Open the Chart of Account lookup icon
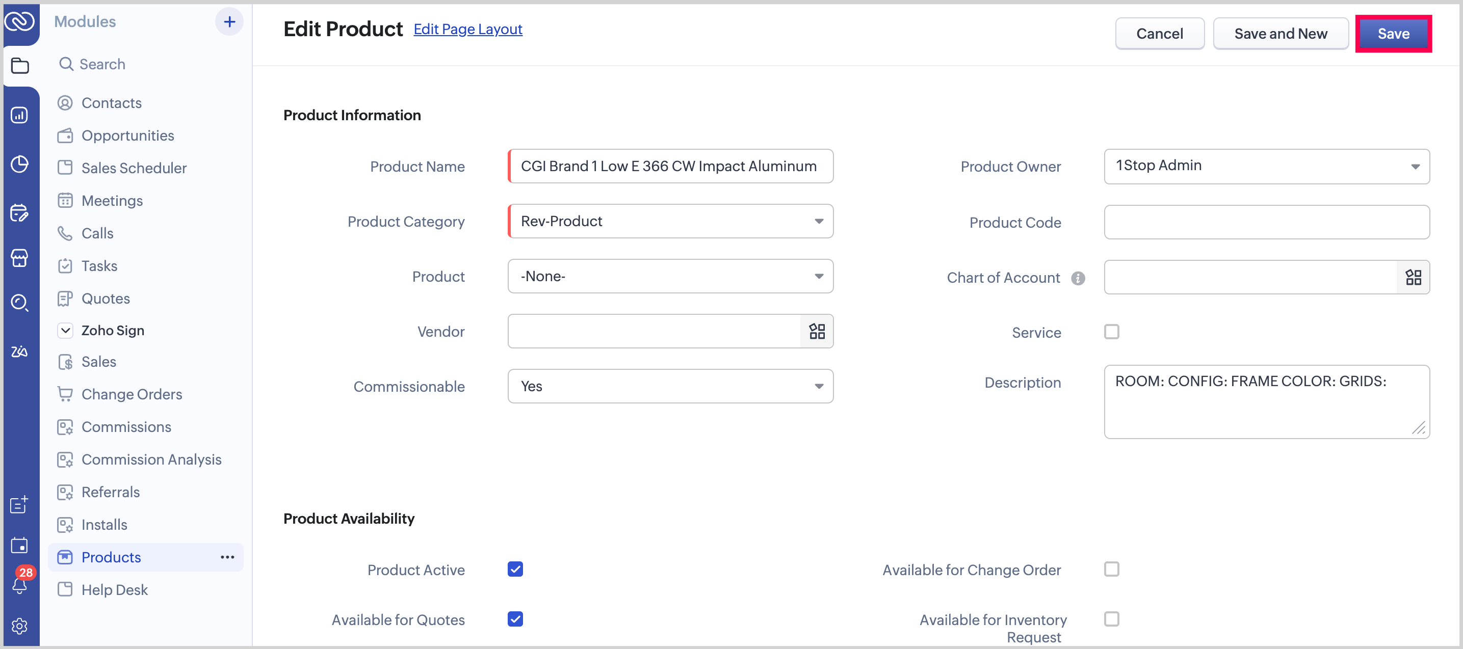This screenshot has width=1463, height=649. pyautogui.click(x=1413, y=277)
